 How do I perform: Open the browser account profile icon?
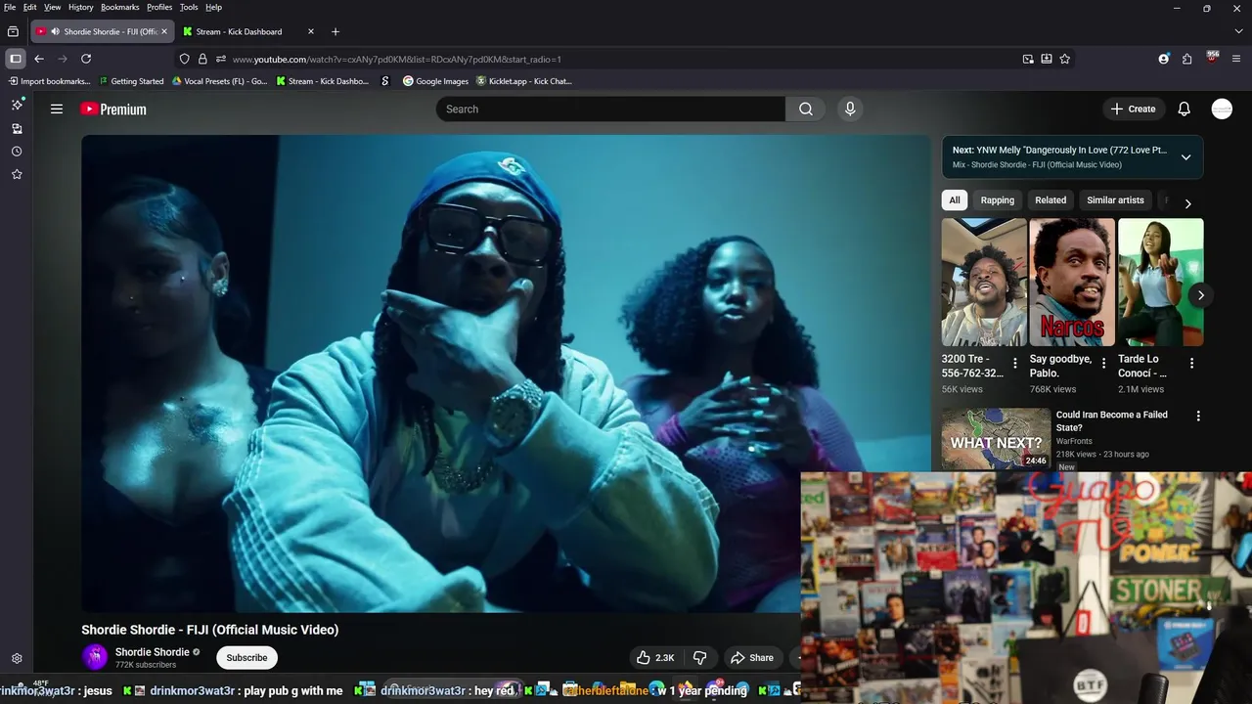click(1164, 59)
